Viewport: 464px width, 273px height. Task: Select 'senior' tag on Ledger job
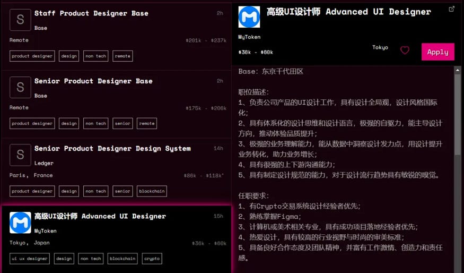[122, 191]
